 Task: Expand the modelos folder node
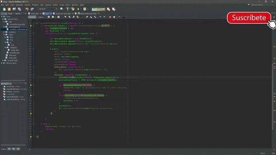[4, 32]
